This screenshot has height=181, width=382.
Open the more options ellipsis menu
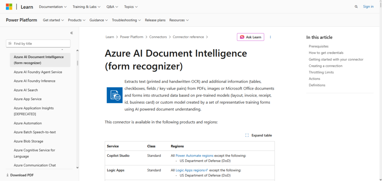[x=270, y=37]
